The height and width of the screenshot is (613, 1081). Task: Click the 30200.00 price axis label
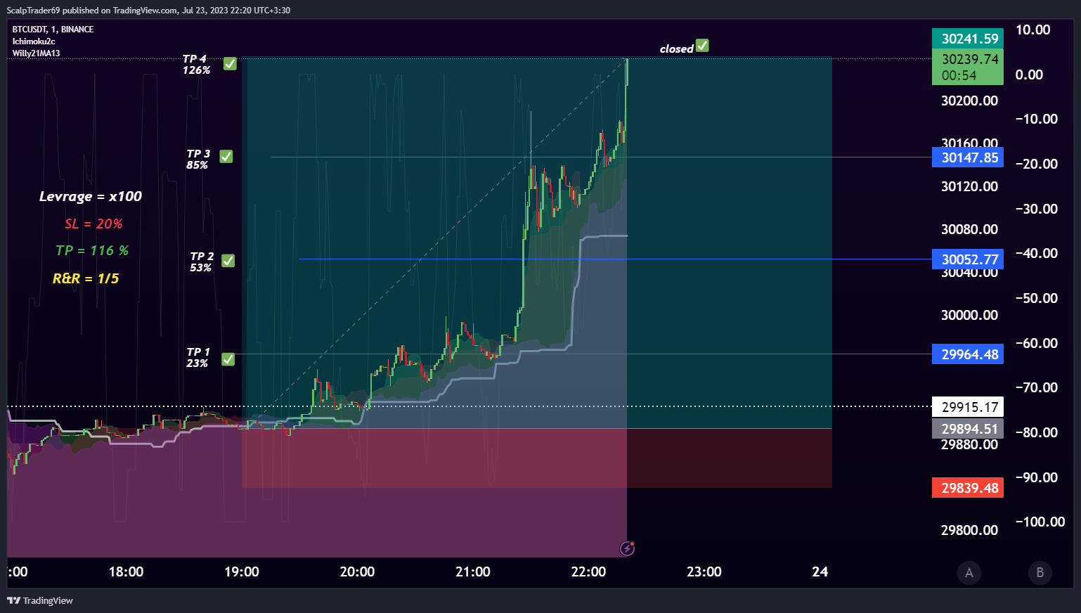[969, 101]
